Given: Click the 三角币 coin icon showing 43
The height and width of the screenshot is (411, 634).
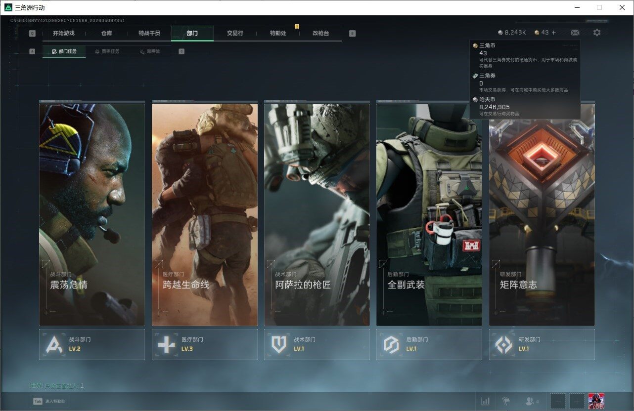Looking at the screenshot, I should 537,33.
